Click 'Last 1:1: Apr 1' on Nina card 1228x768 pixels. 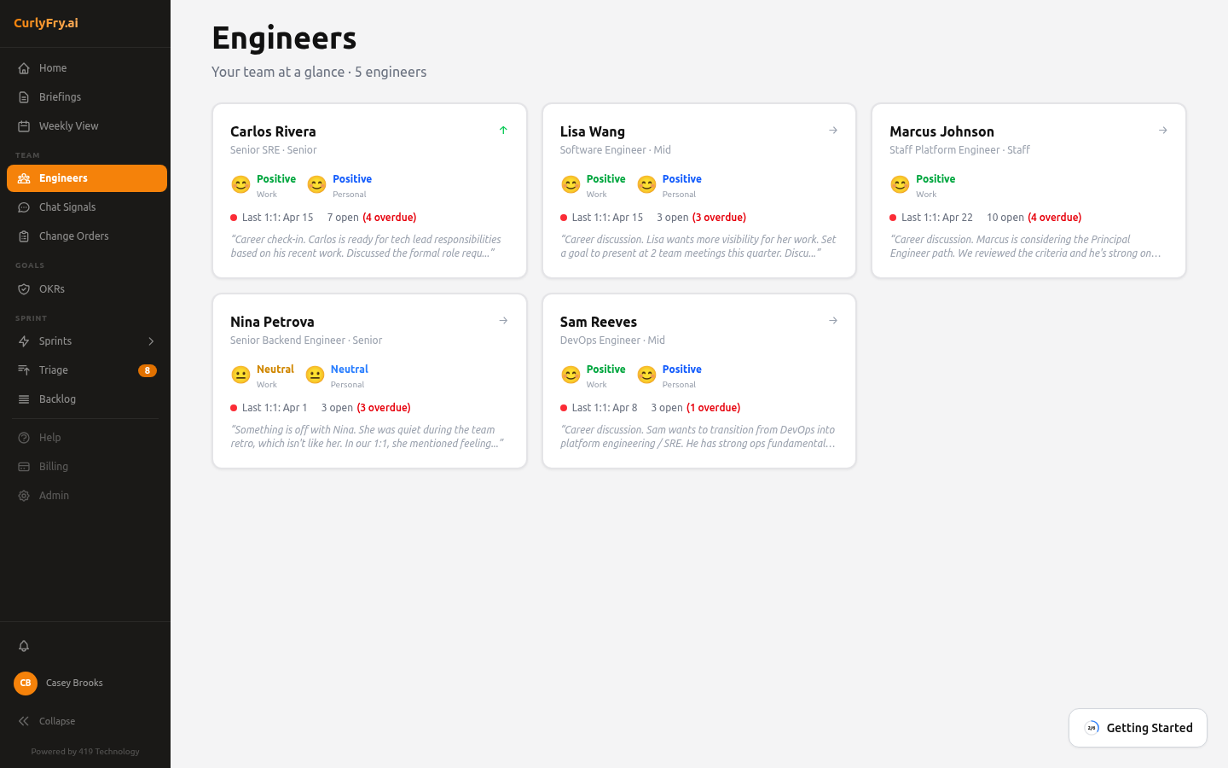[x=275, y=408]
